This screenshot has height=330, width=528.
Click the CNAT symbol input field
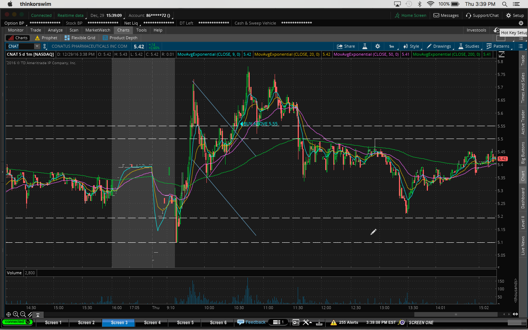tap(20, 46)
